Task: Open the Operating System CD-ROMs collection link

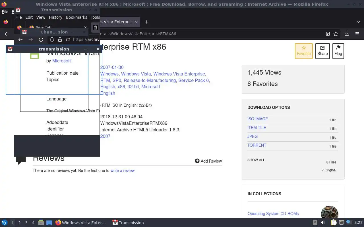Action: (x=273, y=214)
